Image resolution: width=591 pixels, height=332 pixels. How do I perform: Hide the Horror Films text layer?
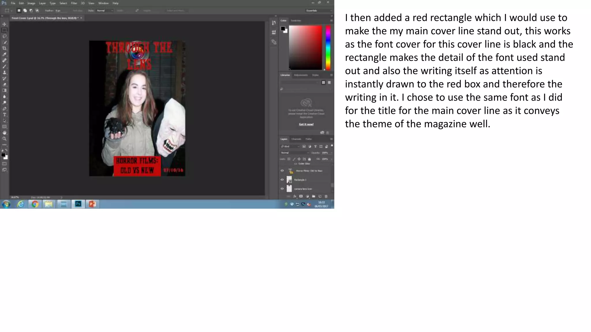pyautogui.click(x=282, y=171)
